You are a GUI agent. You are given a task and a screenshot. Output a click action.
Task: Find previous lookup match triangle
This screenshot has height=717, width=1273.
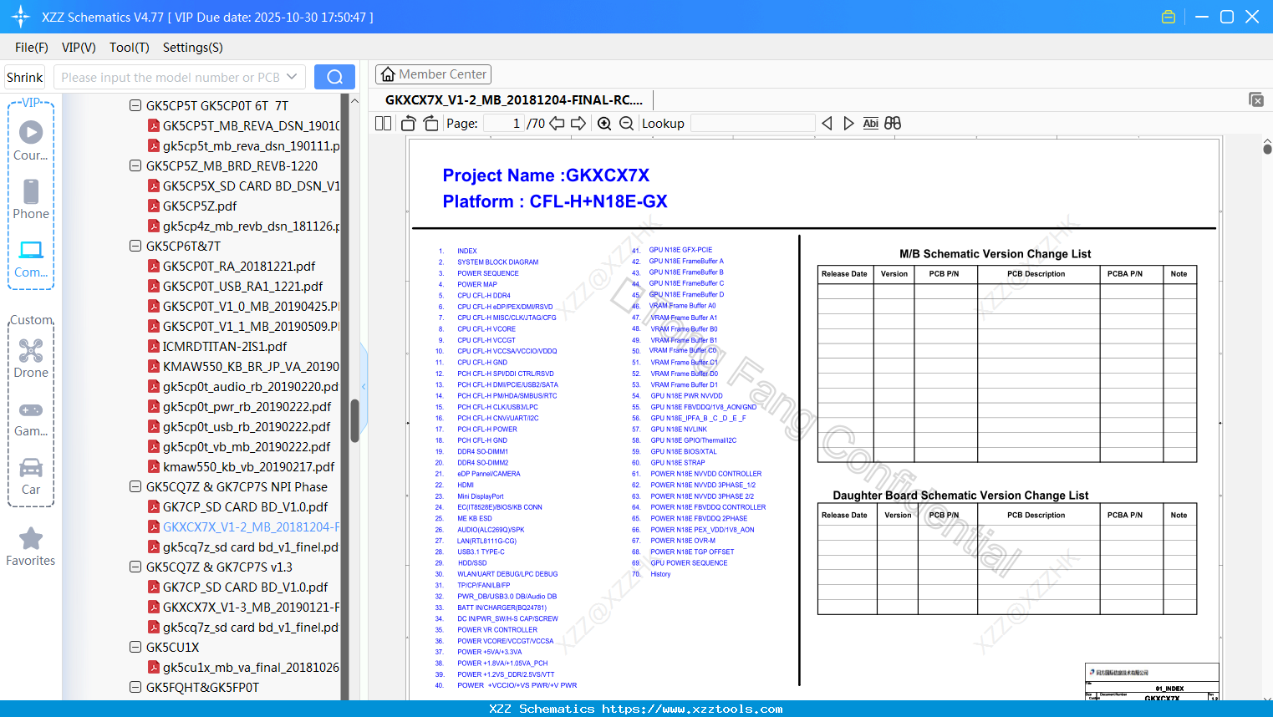(827, 123)
